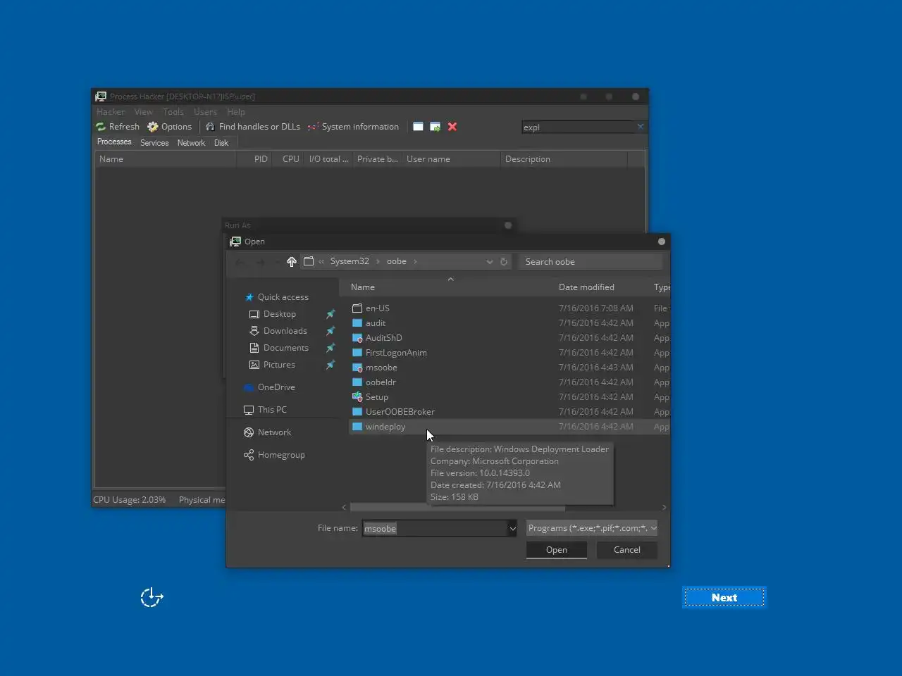Switch to the Network tab
This screenshot has height=676, width=902.
[191, 143]
